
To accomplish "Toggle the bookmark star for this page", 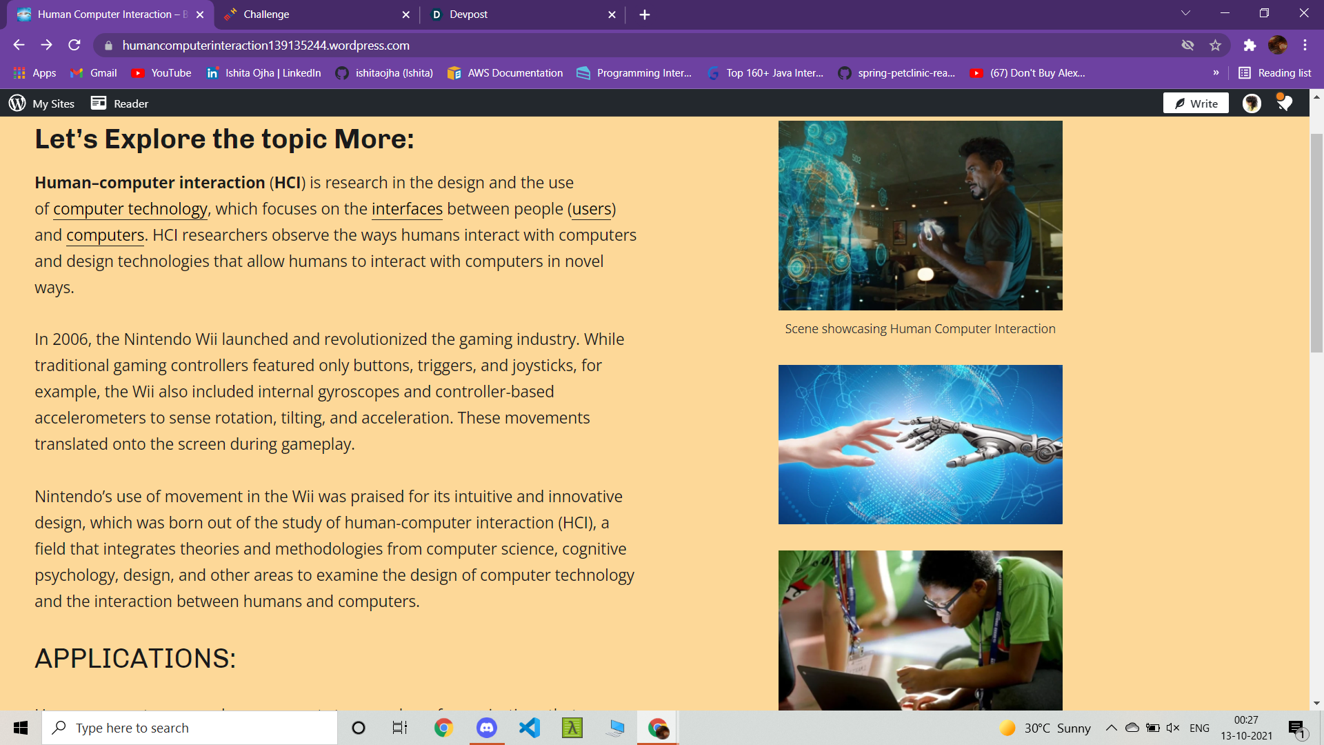I will [1216, 45].
